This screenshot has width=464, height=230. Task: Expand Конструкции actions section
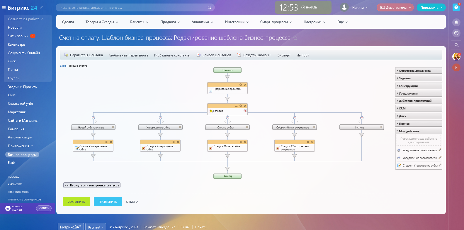tap(419, 86)
